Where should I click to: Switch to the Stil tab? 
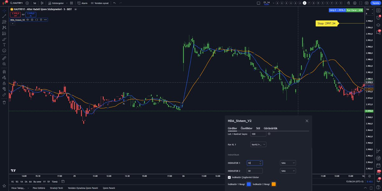tap(258, 128)
